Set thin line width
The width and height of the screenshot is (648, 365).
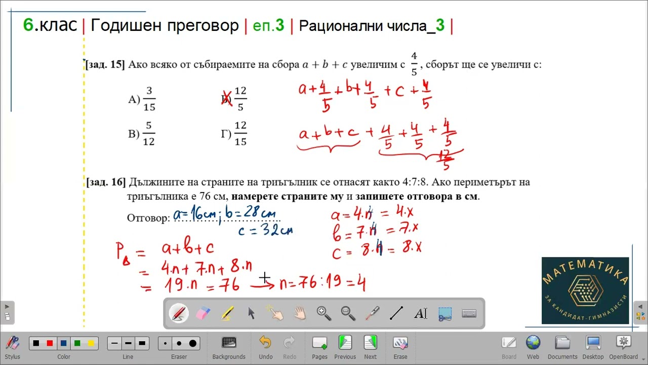point(114,343)
